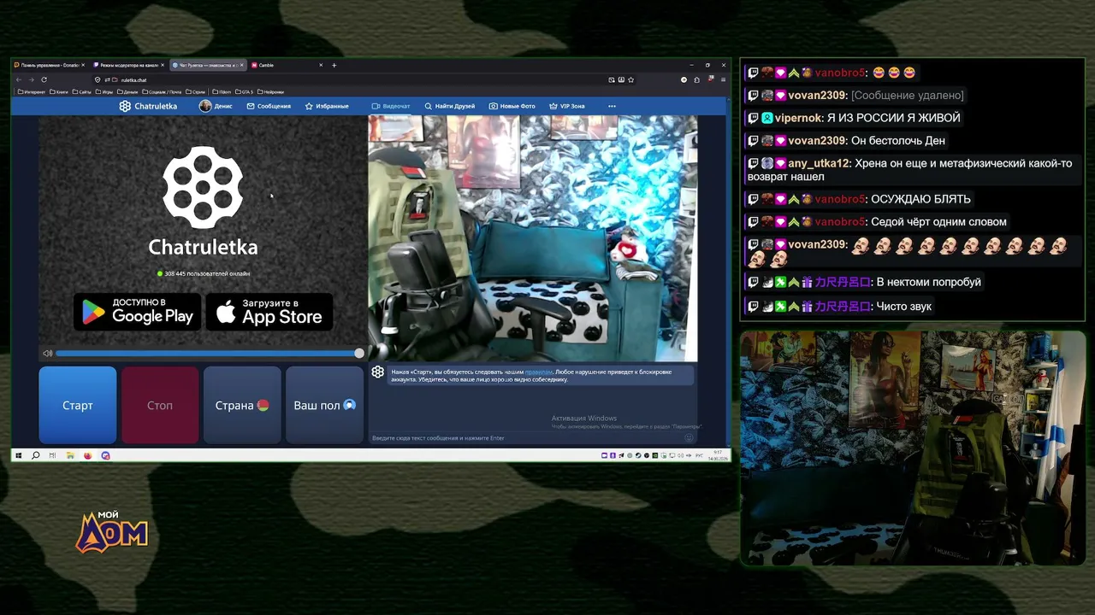
Task: Open the Социалк / Почта bookmarks folder
Action: pos(163,91)
